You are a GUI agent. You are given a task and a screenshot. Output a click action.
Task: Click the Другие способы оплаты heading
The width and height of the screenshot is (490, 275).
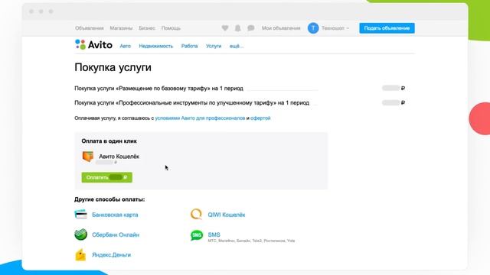[x=109, y=199]
